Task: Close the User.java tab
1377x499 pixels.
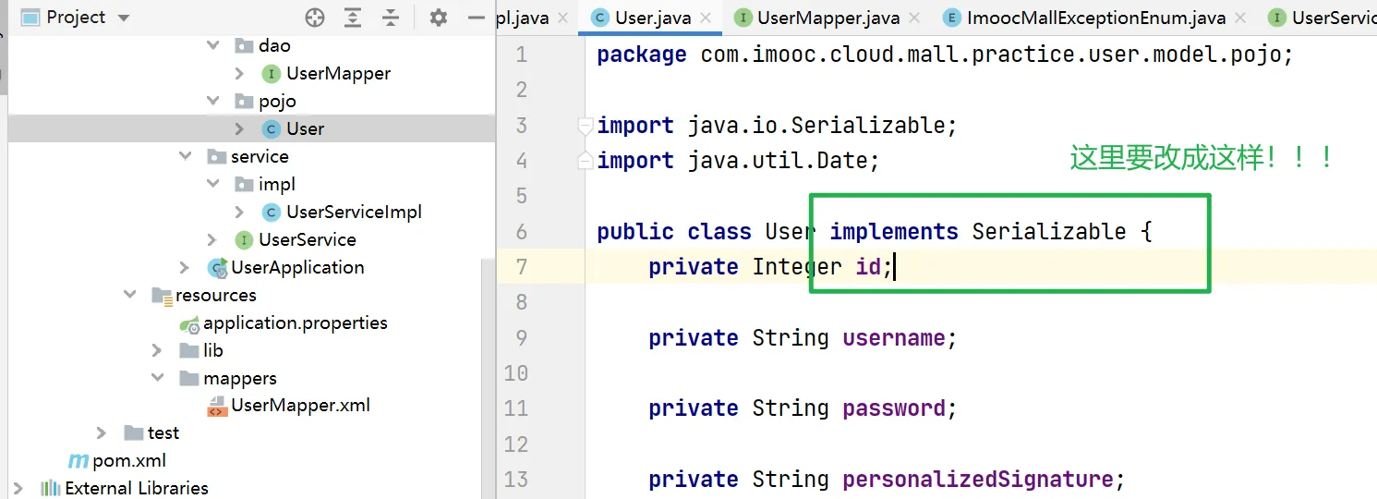Action: click(x=707, y=18)
